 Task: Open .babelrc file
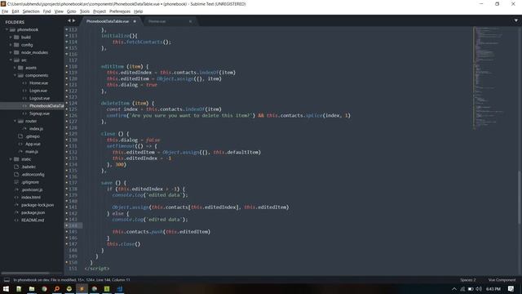click(29, 167)
